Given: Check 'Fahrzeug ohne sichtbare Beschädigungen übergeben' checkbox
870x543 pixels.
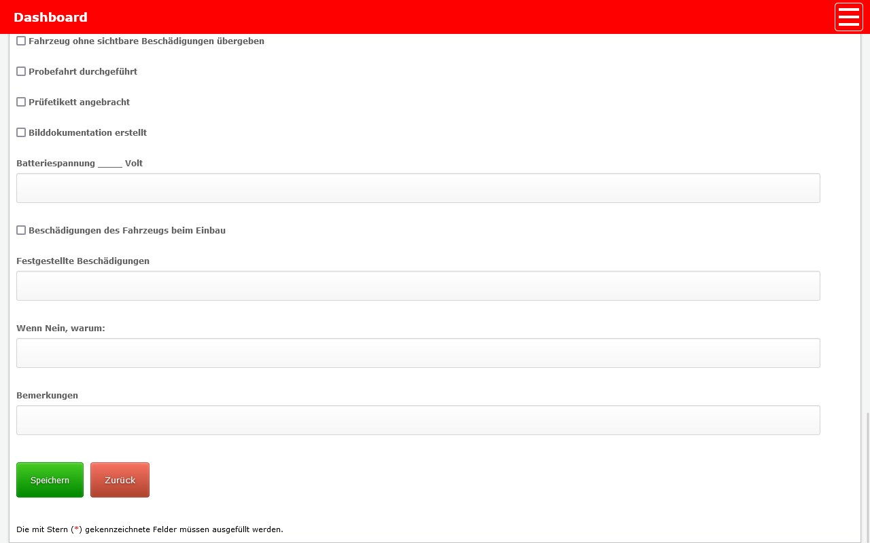Looking at the screenshot, I should pyautogui.click(x=21, y=41).
